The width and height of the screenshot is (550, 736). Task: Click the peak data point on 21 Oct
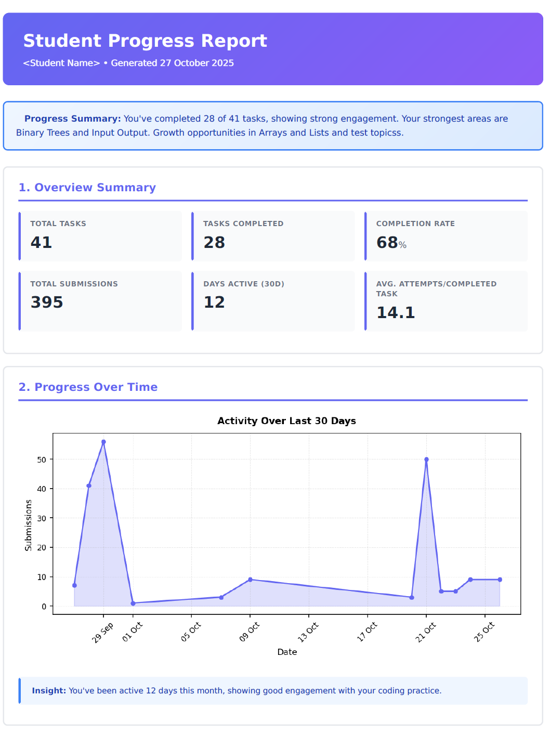point(426,459)
